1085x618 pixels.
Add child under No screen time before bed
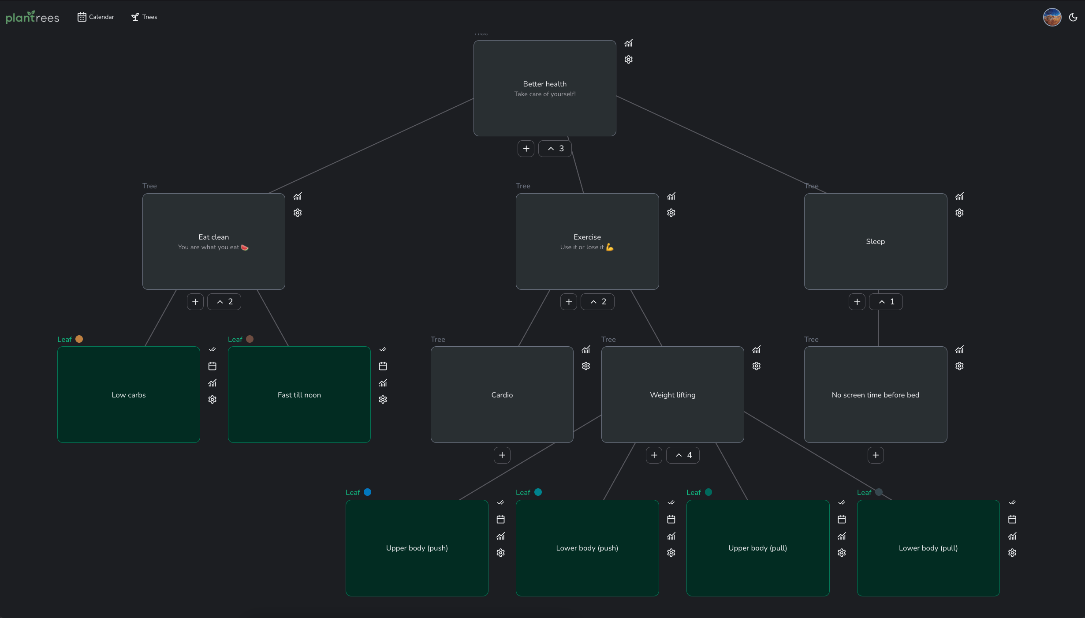click(876, 455)
